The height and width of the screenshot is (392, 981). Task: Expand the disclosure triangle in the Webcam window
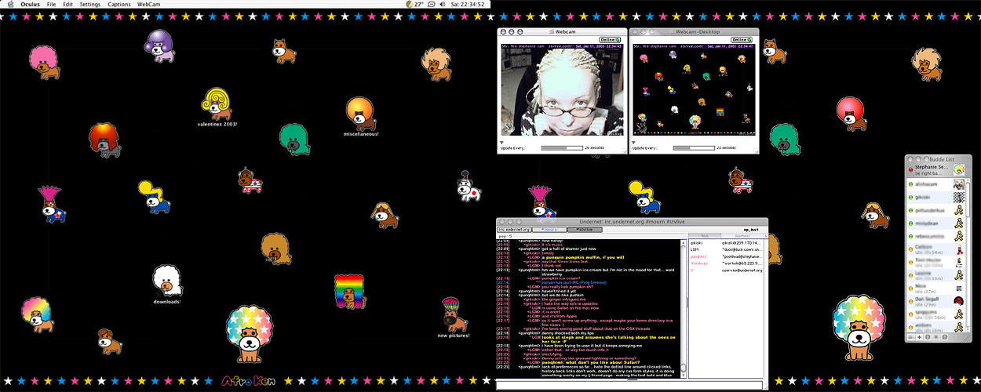pyautogui.click(x=502, y=143)
